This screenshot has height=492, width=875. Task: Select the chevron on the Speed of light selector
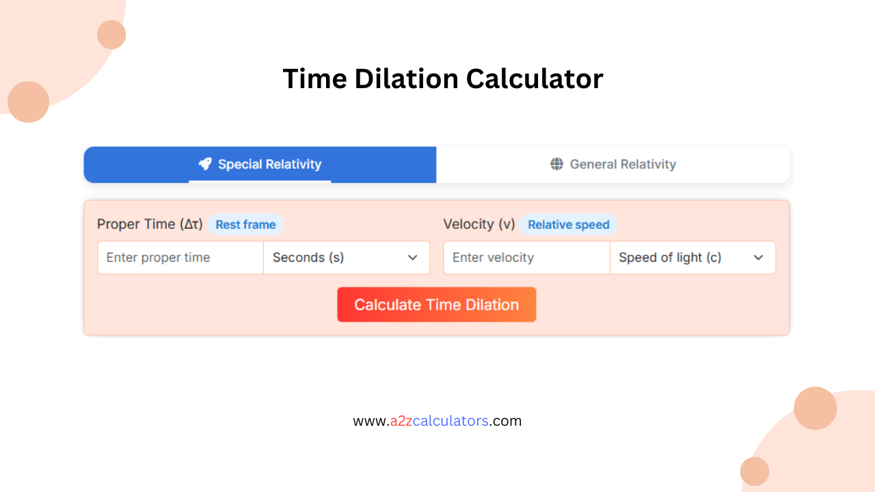pyautogui.click(x=758, y=258)
